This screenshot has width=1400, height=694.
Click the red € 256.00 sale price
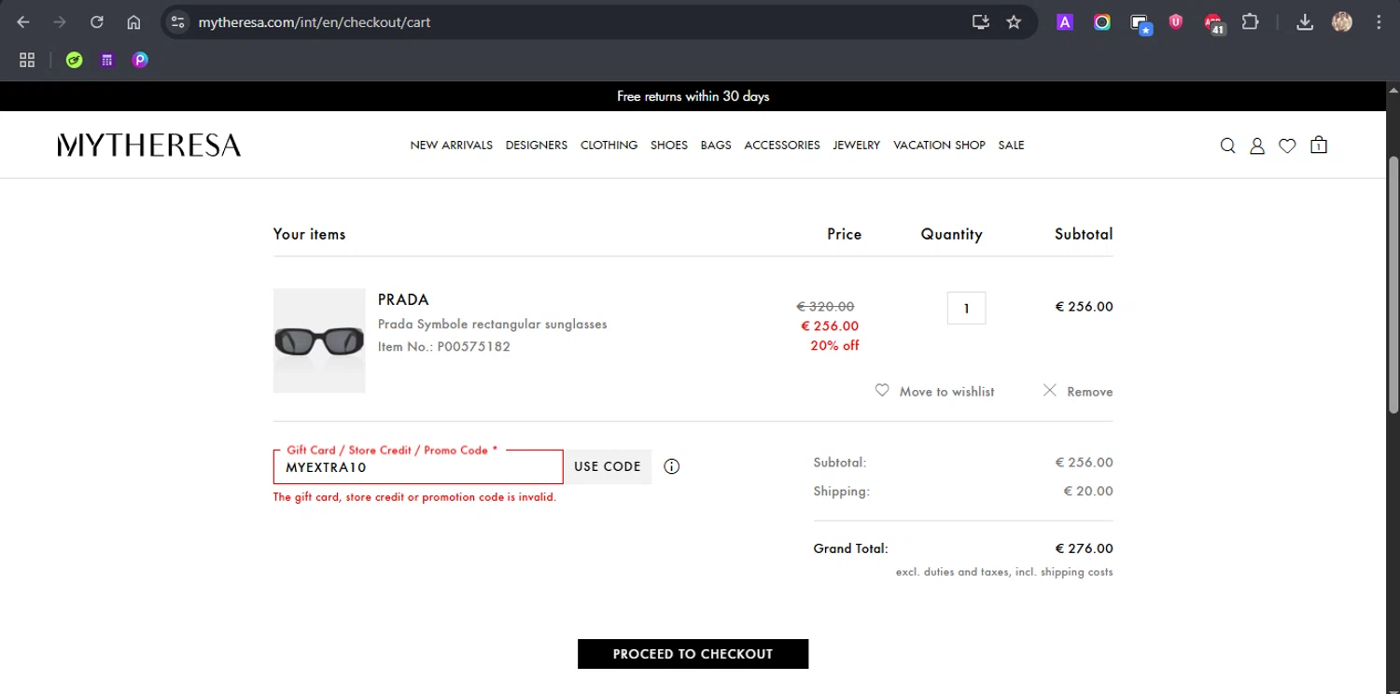[830, 326]
